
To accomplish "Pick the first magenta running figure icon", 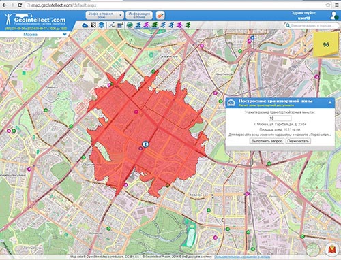I will pos(147,25).
